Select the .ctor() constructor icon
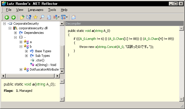This screenshot has height=109, width=185. tap(32, 60)
